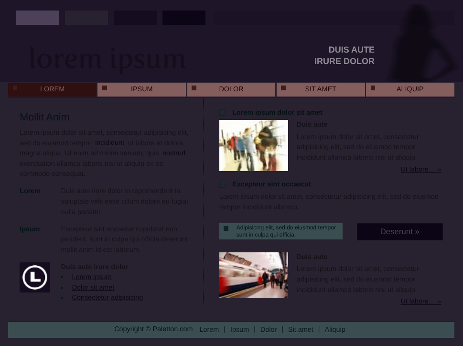Follow the 'incididunt' text link
Image resolution: width=463 pixels, height=346 pixels.
click(109, 143)
